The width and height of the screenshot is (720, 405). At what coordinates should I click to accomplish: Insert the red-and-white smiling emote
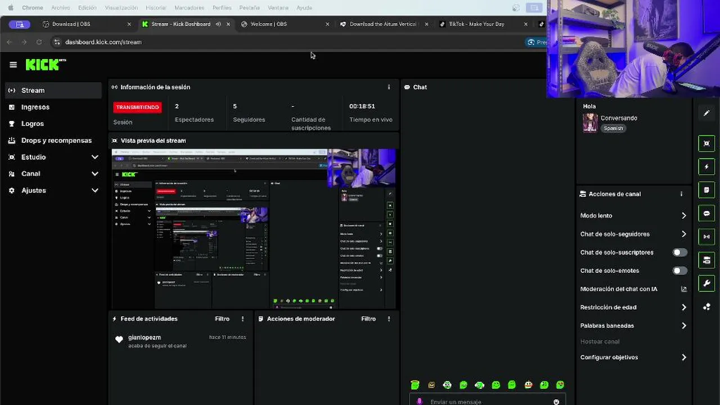[528, 385]
